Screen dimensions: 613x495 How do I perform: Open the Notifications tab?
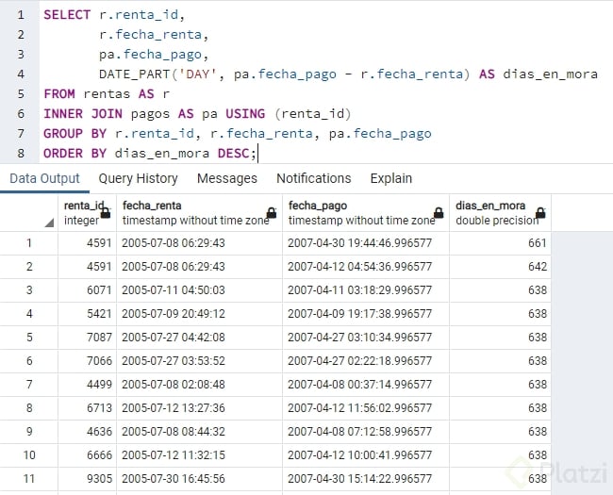[313, 178]
